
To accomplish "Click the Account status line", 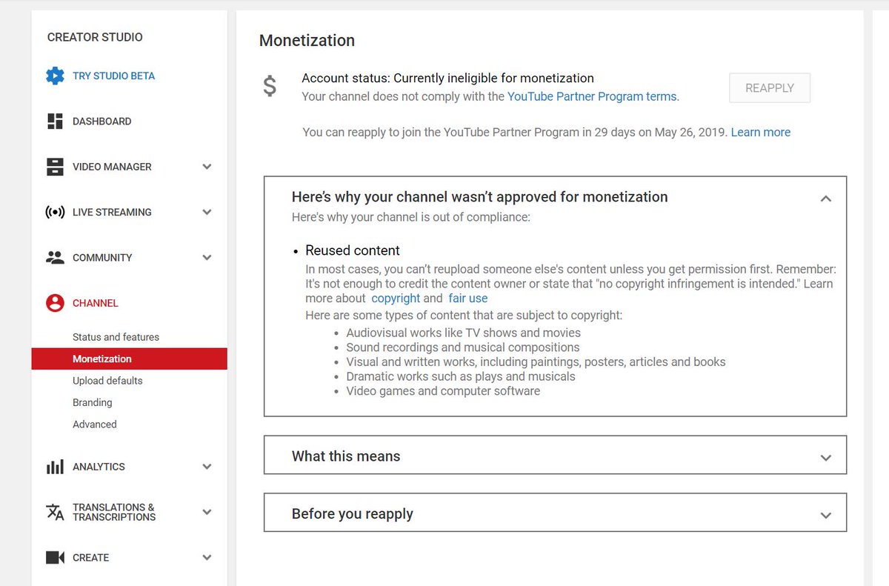I will [x=448, y=78].
